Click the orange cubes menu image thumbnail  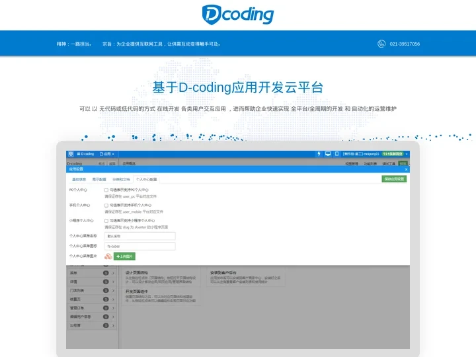108,257
